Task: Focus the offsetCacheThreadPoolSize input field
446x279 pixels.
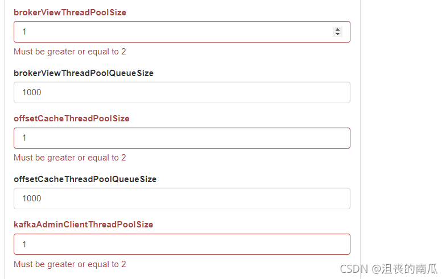Action: (x=182, y=138)
